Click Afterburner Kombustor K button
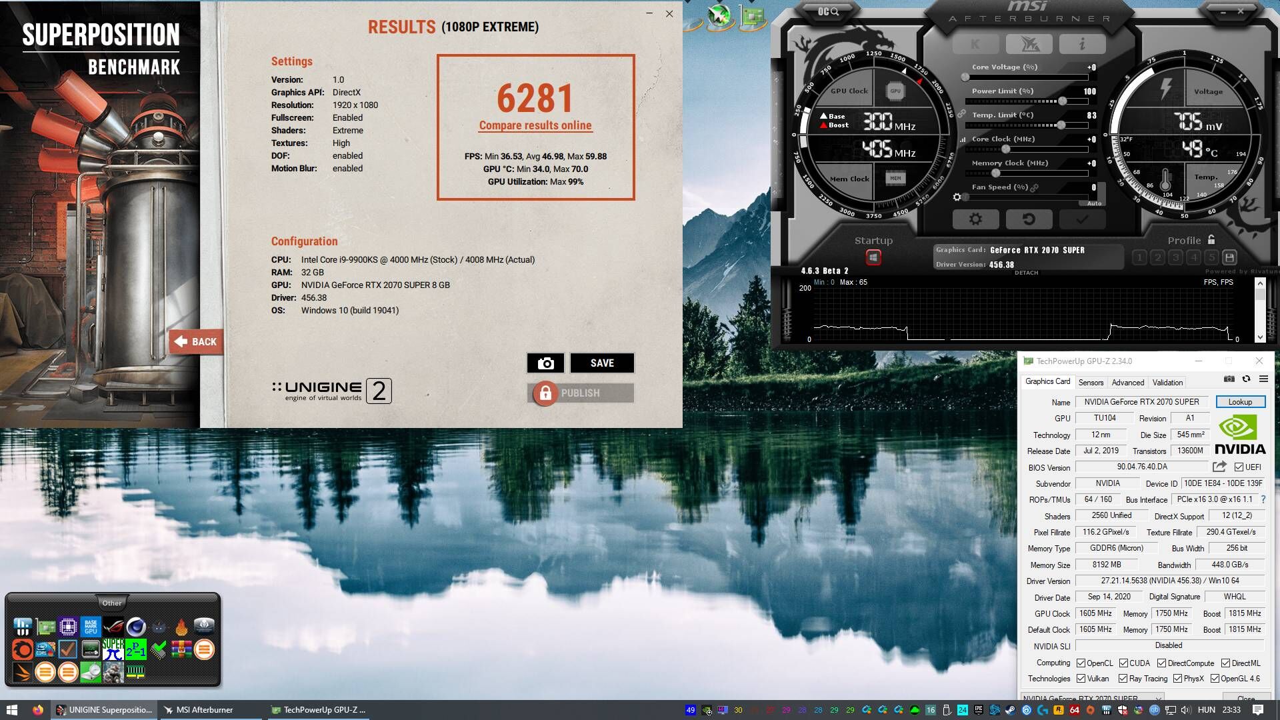Screen dimensions: 1280x720 975,45
